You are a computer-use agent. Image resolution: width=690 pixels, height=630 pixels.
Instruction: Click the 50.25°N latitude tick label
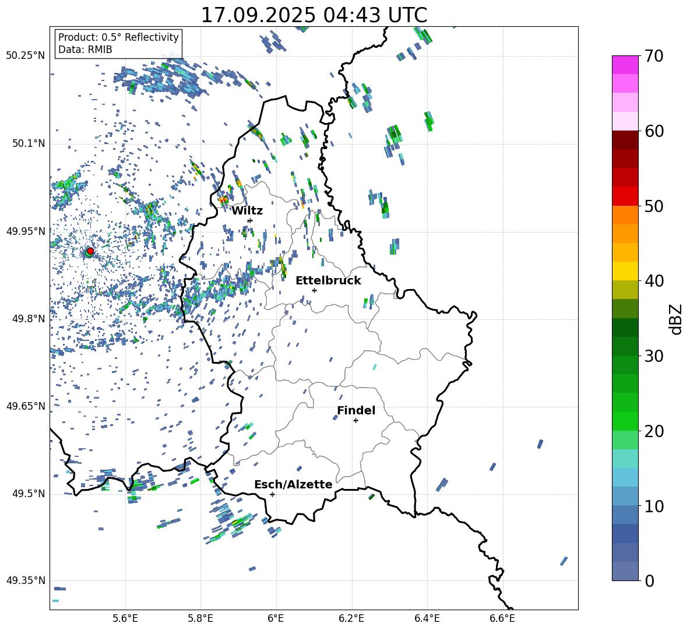tap(26, 56)
